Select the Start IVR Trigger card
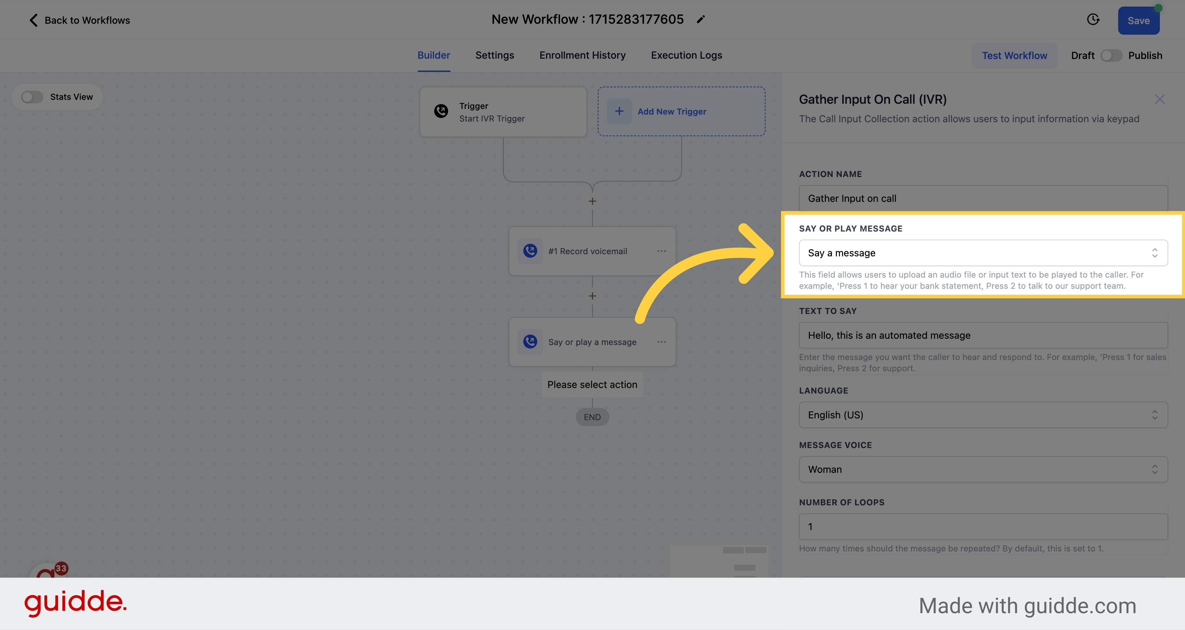The height and width of the screenshot is (630, 1185). coord(503,112)
